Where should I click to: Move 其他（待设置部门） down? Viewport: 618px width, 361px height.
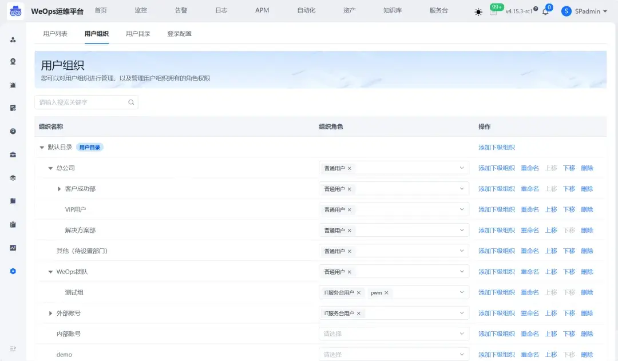[569, 251]
